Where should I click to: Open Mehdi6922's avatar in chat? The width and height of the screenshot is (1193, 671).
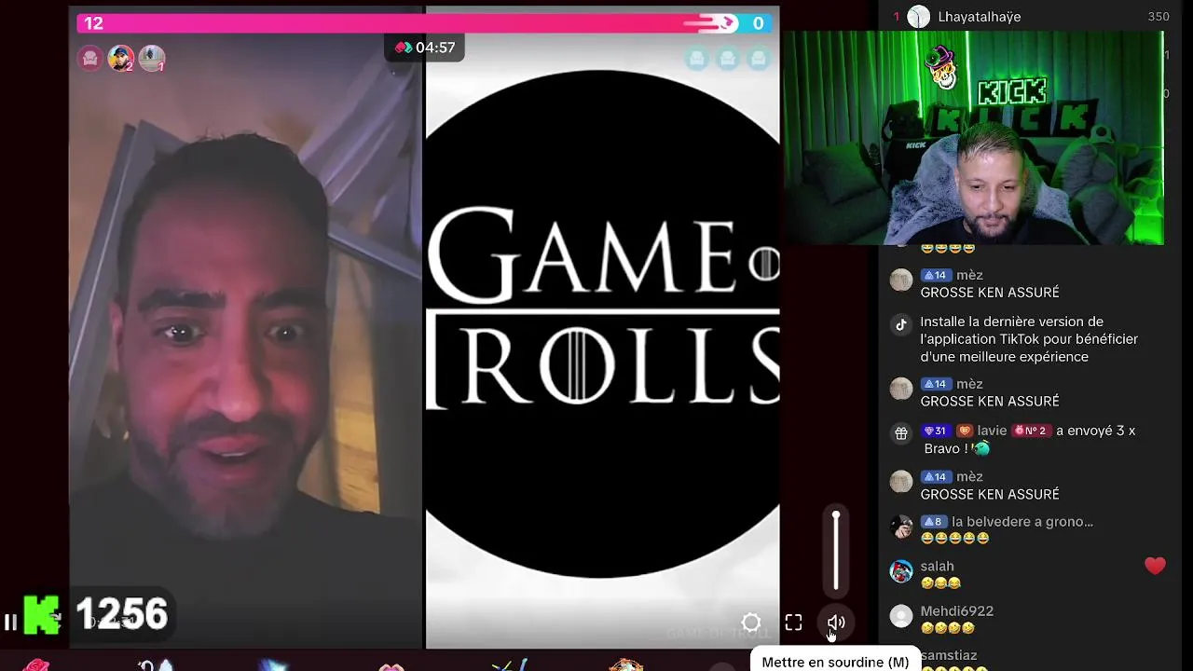pyautogui.click(x=901, y=616)
